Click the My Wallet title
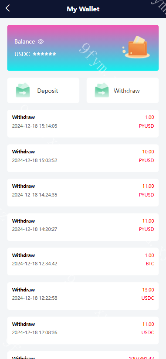 point(83,9)
